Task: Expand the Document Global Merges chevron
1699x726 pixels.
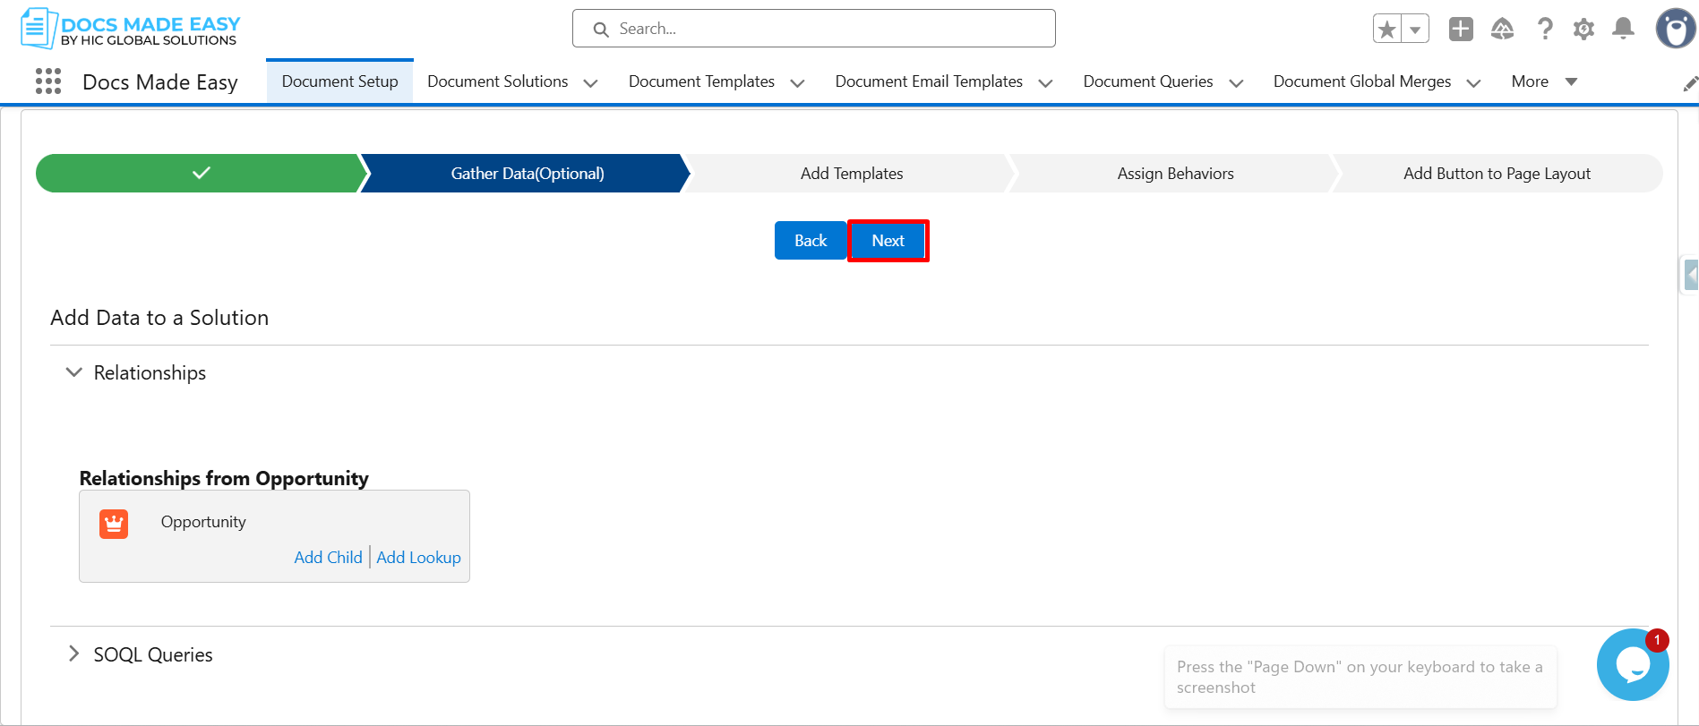Action: click(x=1473, y=83)
